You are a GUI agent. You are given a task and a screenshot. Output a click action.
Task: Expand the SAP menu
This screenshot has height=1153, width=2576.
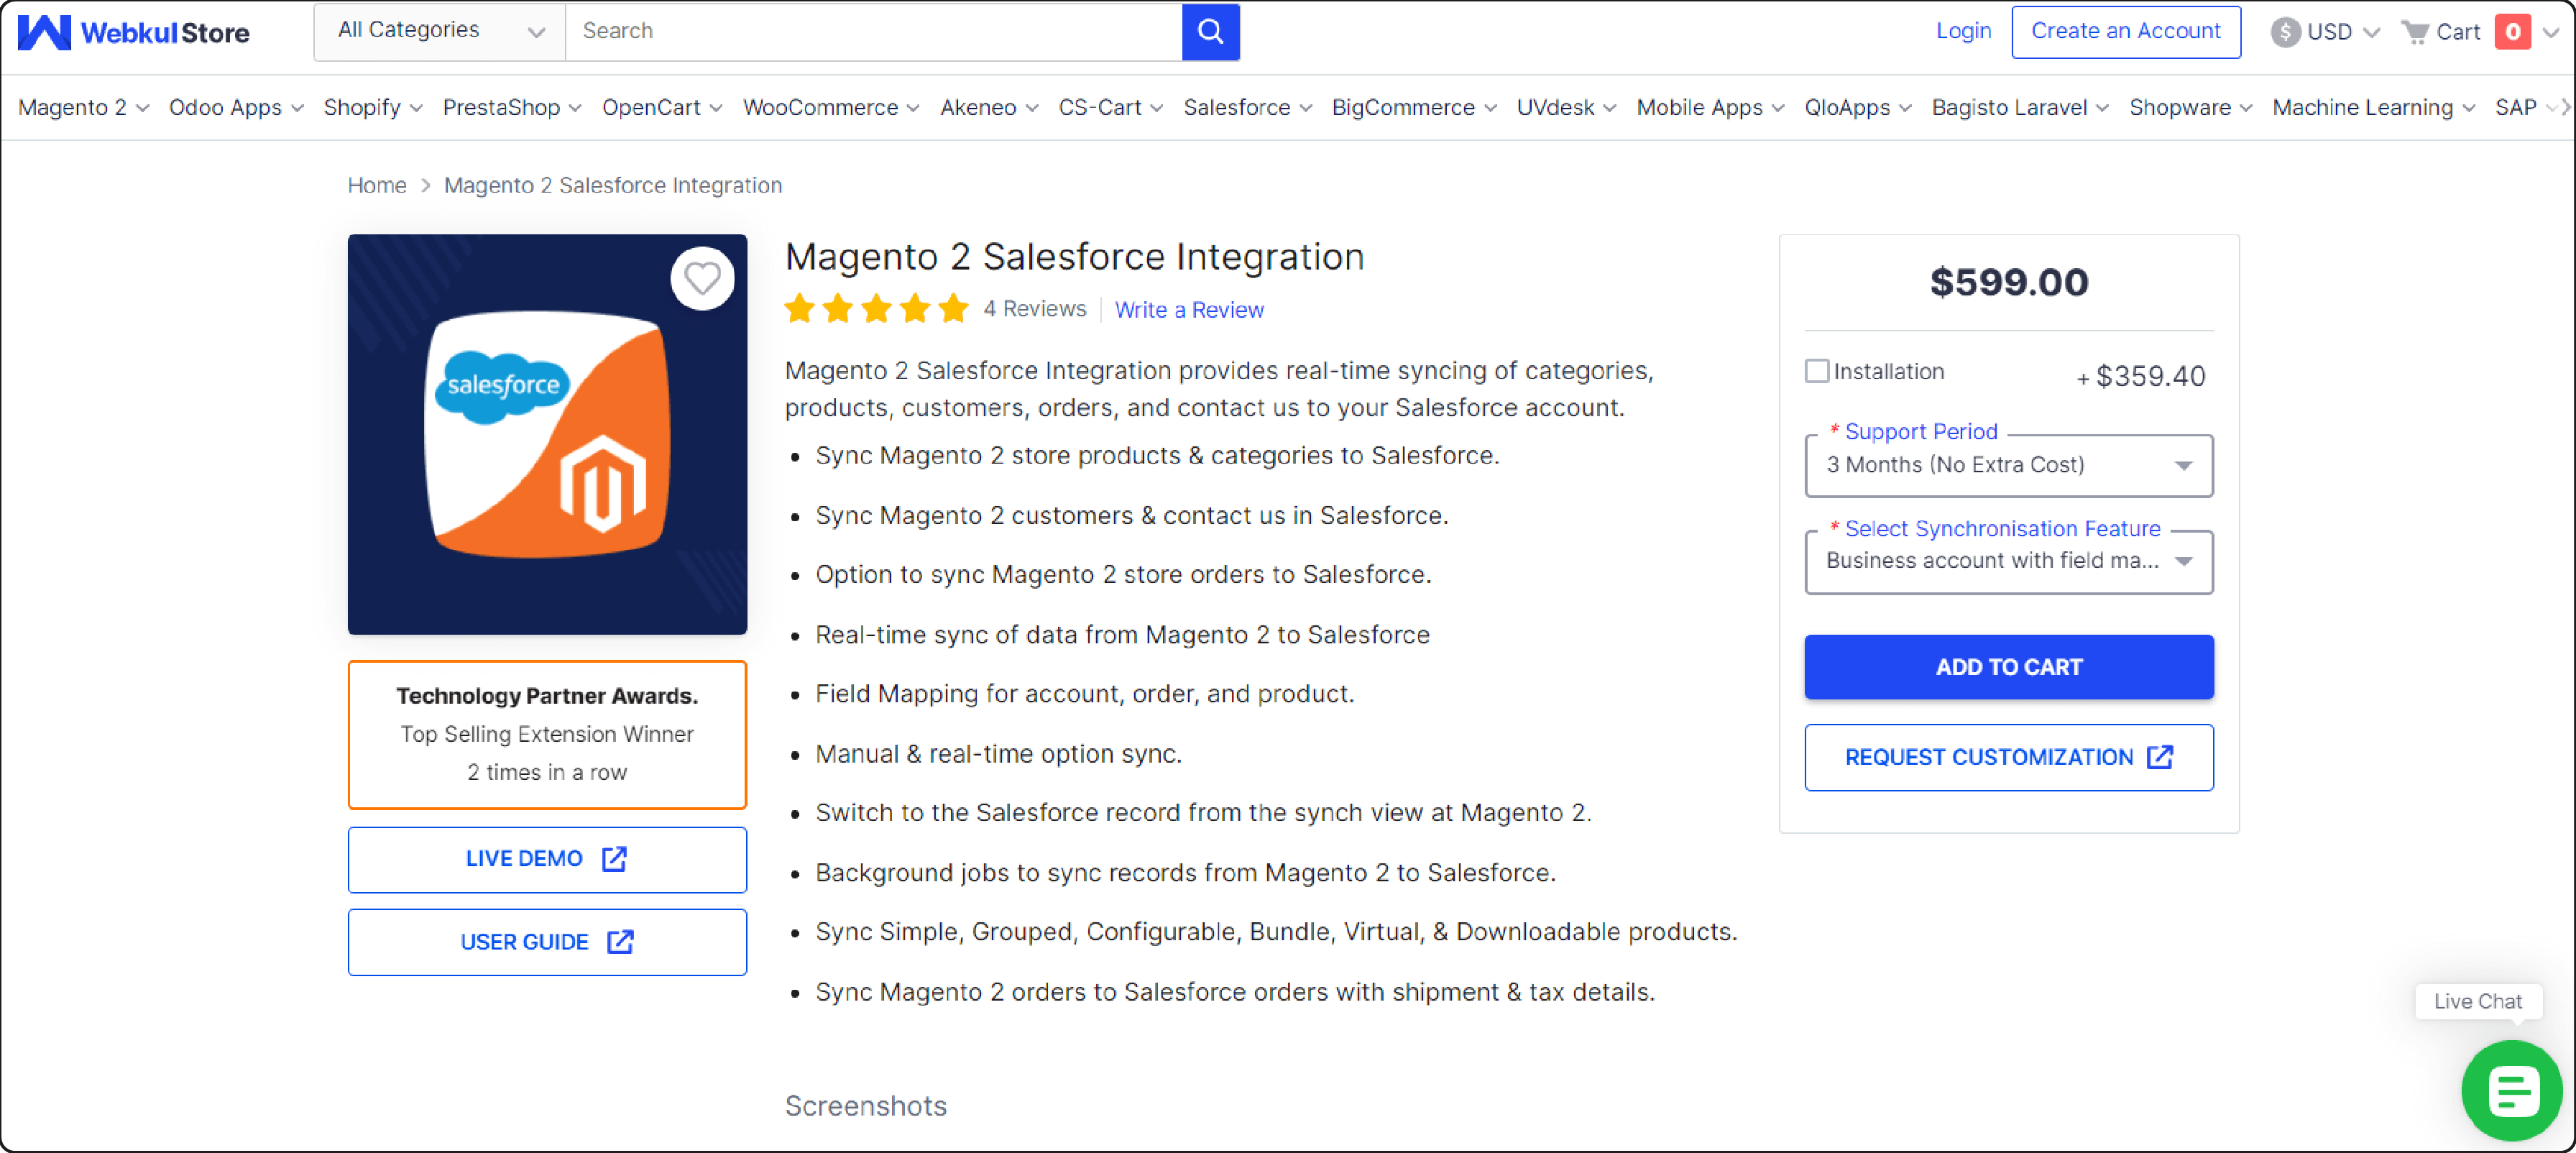coord(2525,108)
